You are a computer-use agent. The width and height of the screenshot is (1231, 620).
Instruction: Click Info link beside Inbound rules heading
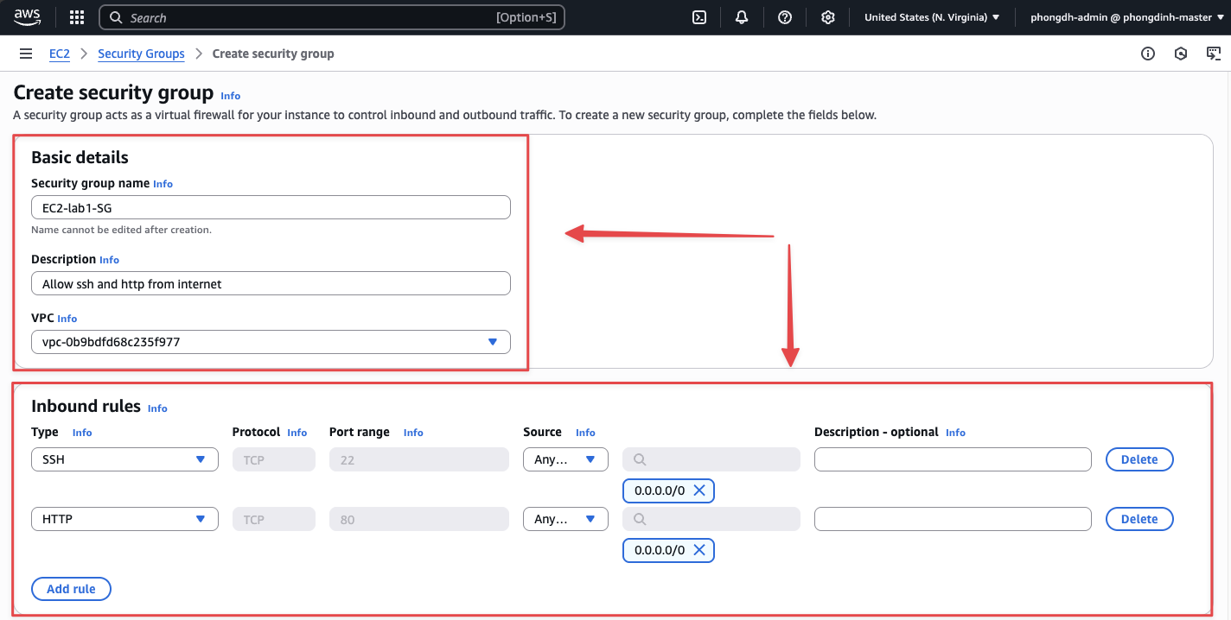click(157, 408)
